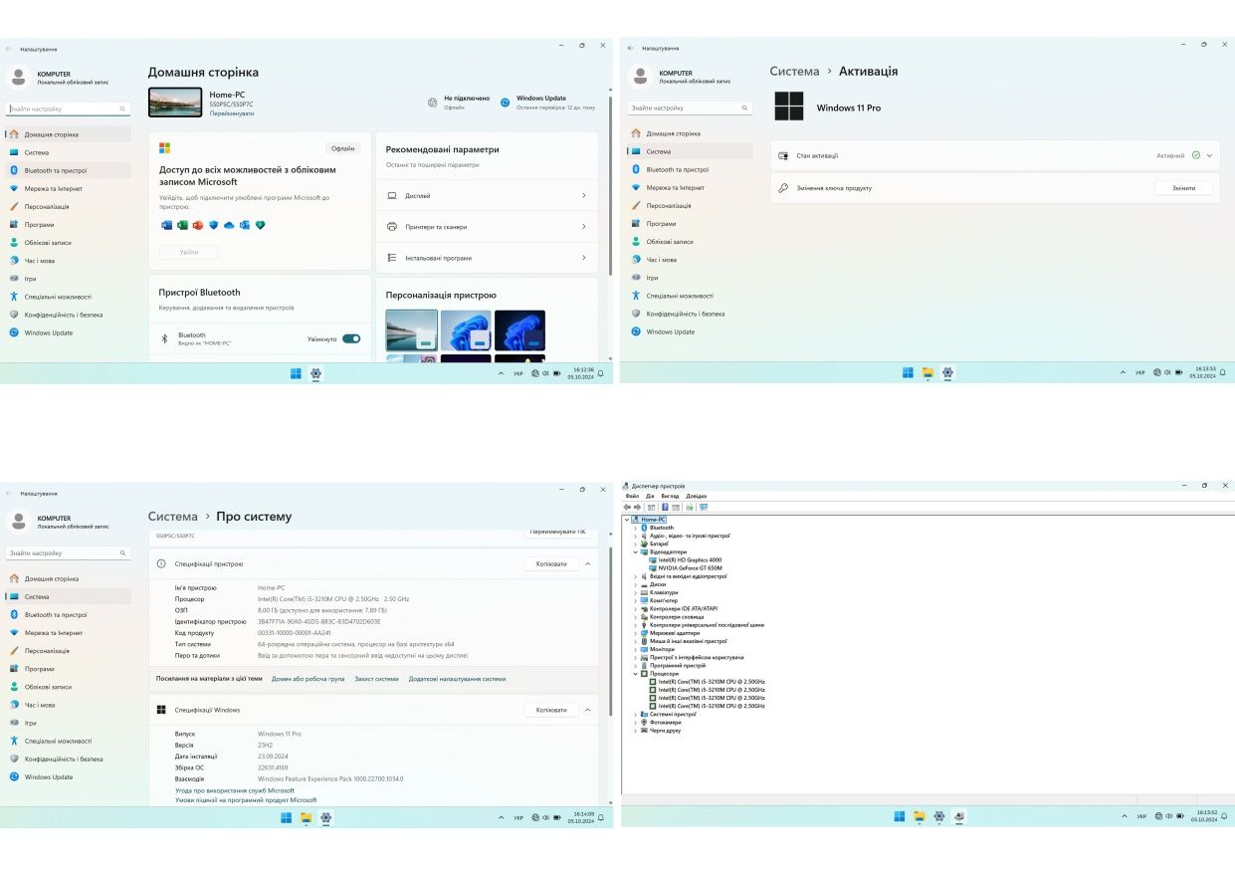
Task: Expand the Bluetooth node in Device Manager
Action: [635, 528]
